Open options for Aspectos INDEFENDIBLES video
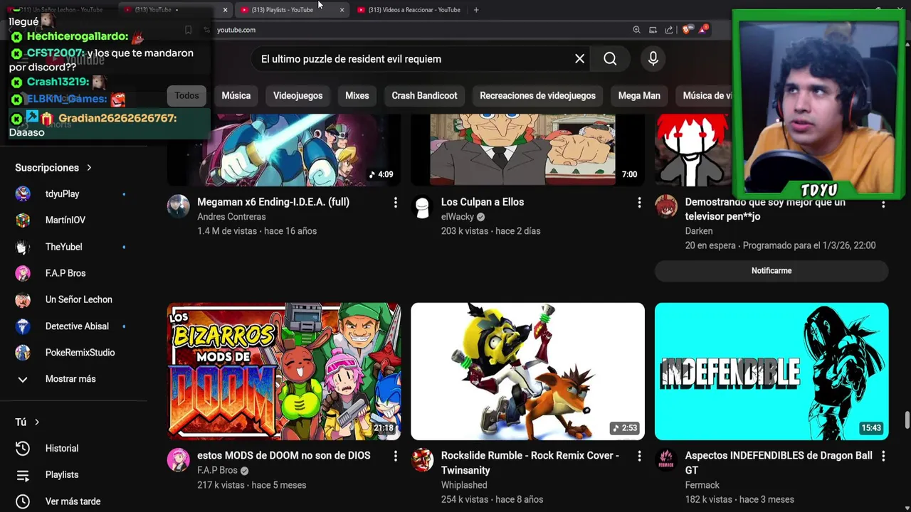Screen dimensions: 911x512 (x=883, y=456)
